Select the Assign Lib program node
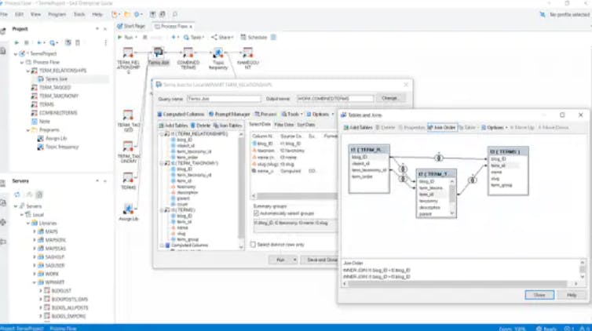The width and height of the screenshot is (592, 331). [x=128, y=209]
